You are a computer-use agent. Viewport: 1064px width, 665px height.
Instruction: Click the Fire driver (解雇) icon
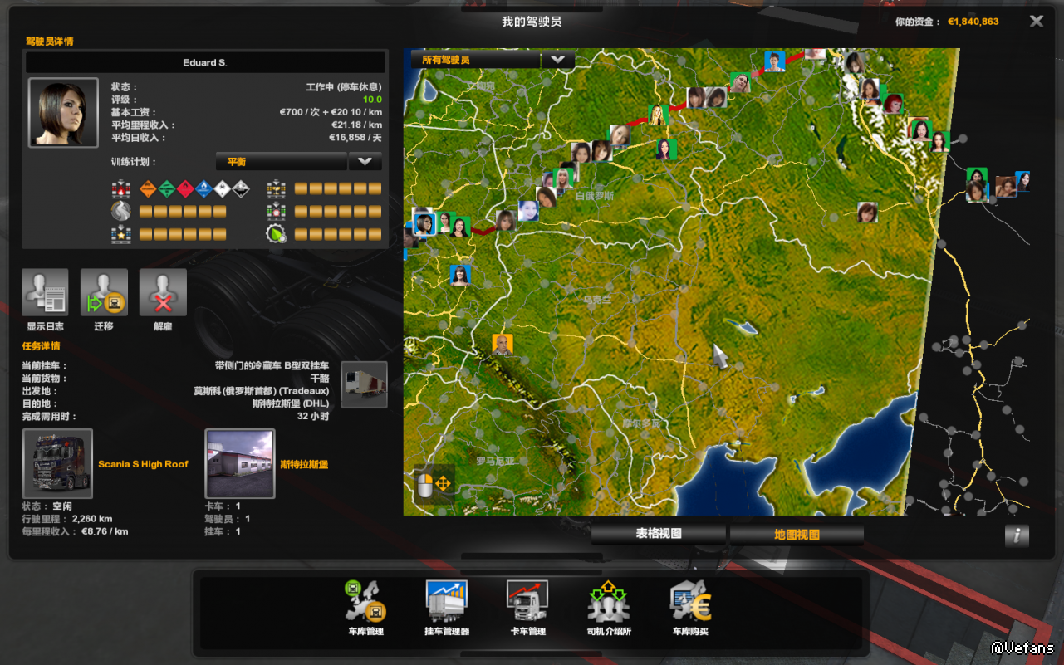click(163, 292)
